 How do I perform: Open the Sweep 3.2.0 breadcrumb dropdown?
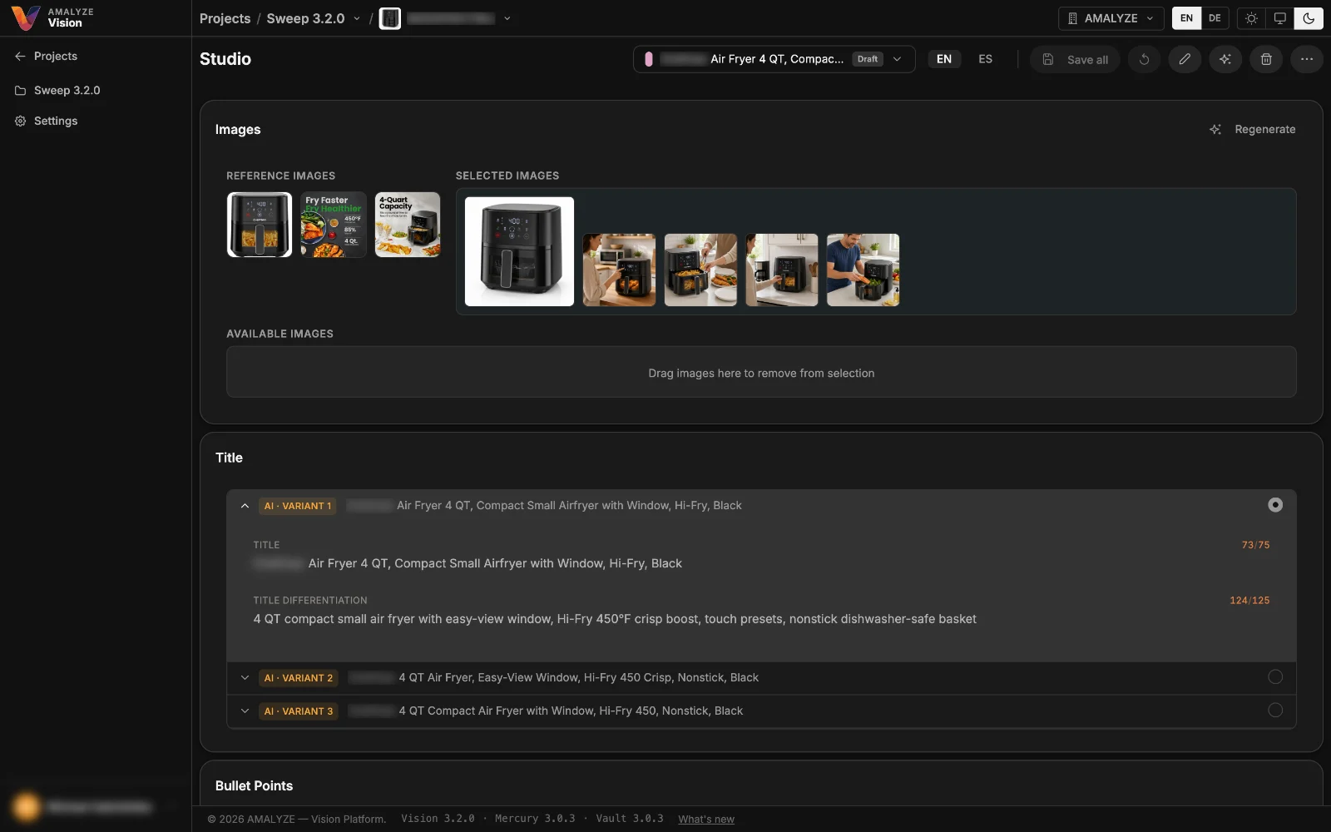(357, 18)
